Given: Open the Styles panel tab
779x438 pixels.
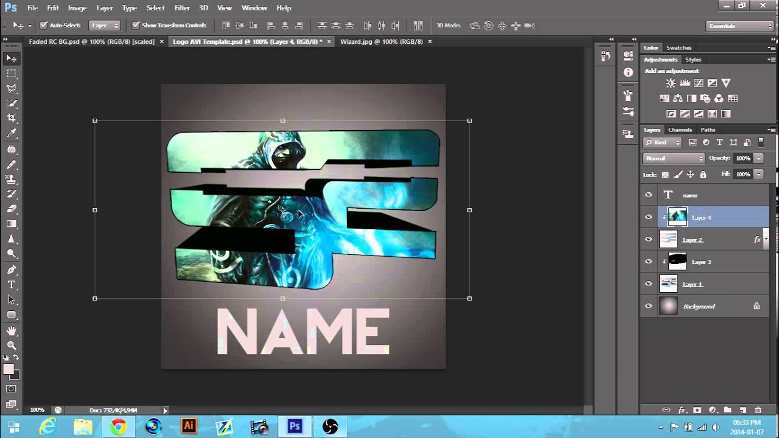Looking at the screenshot, I should click(x=693, y=60).
